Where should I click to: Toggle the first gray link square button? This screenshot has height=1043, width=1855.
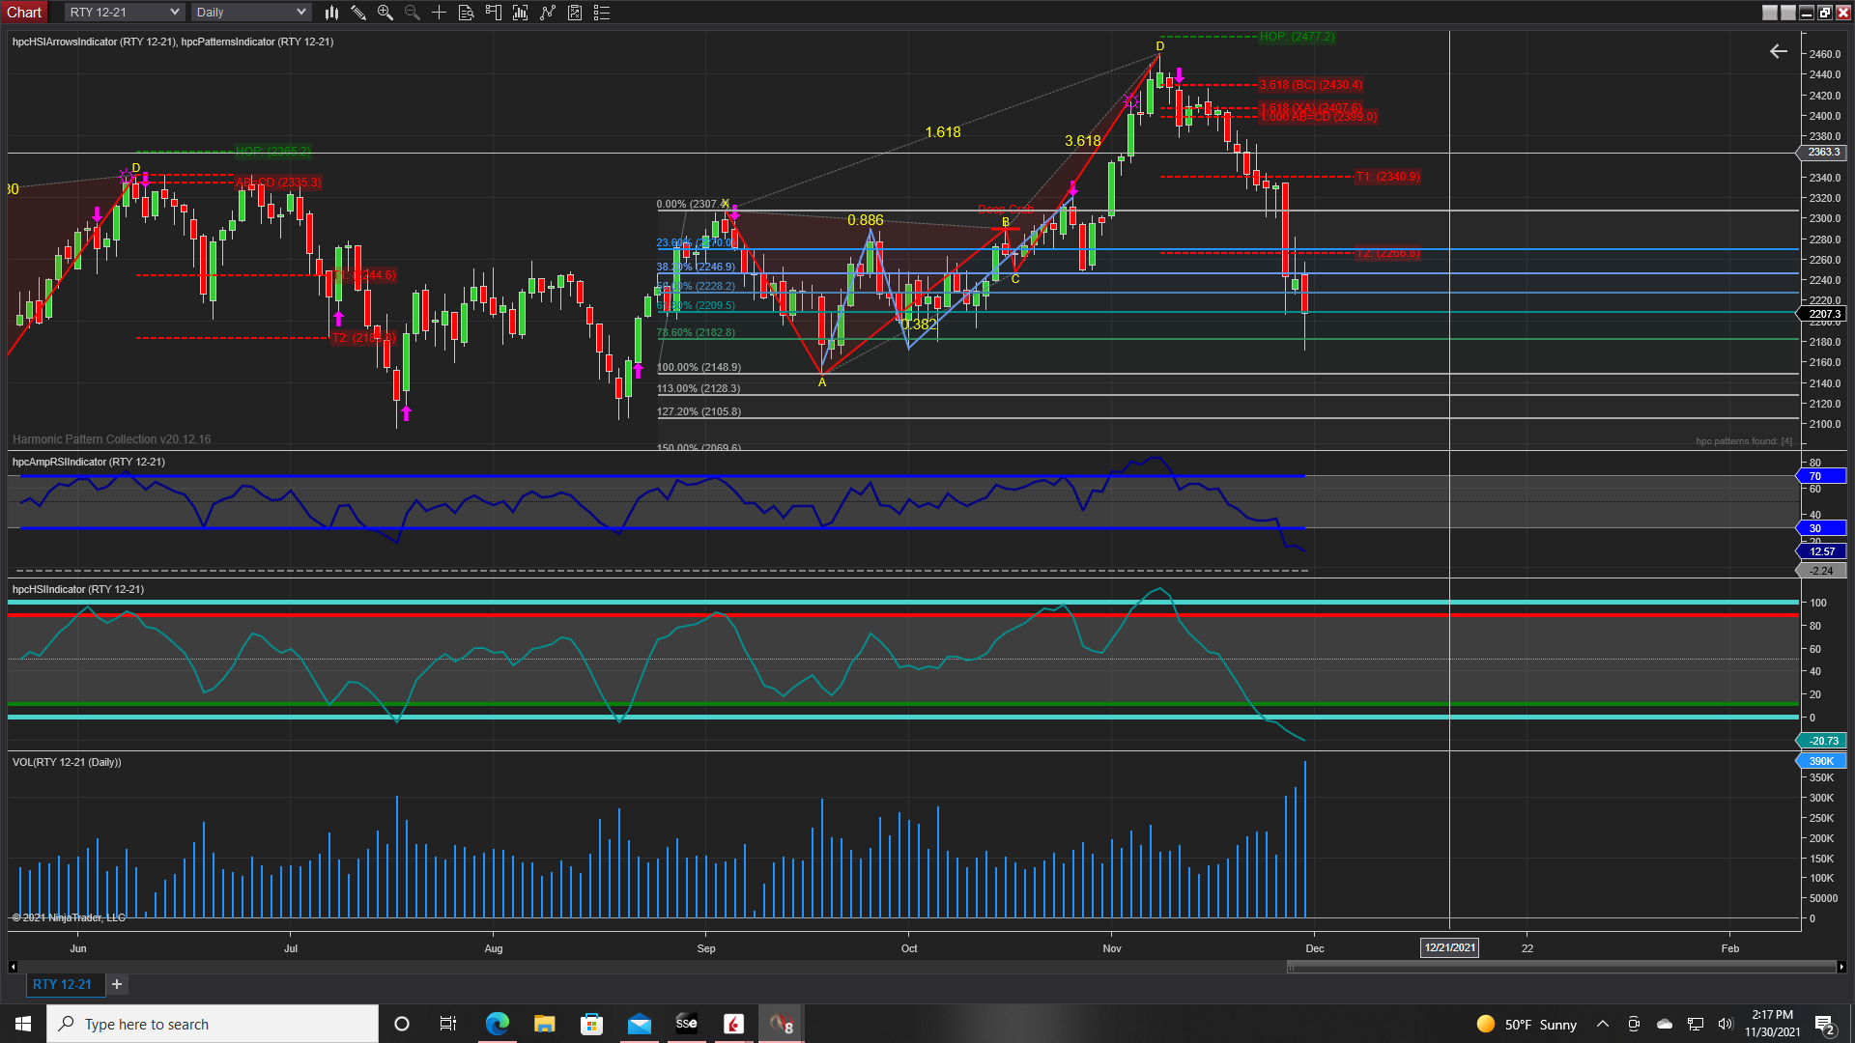[x=1770, y=13]
